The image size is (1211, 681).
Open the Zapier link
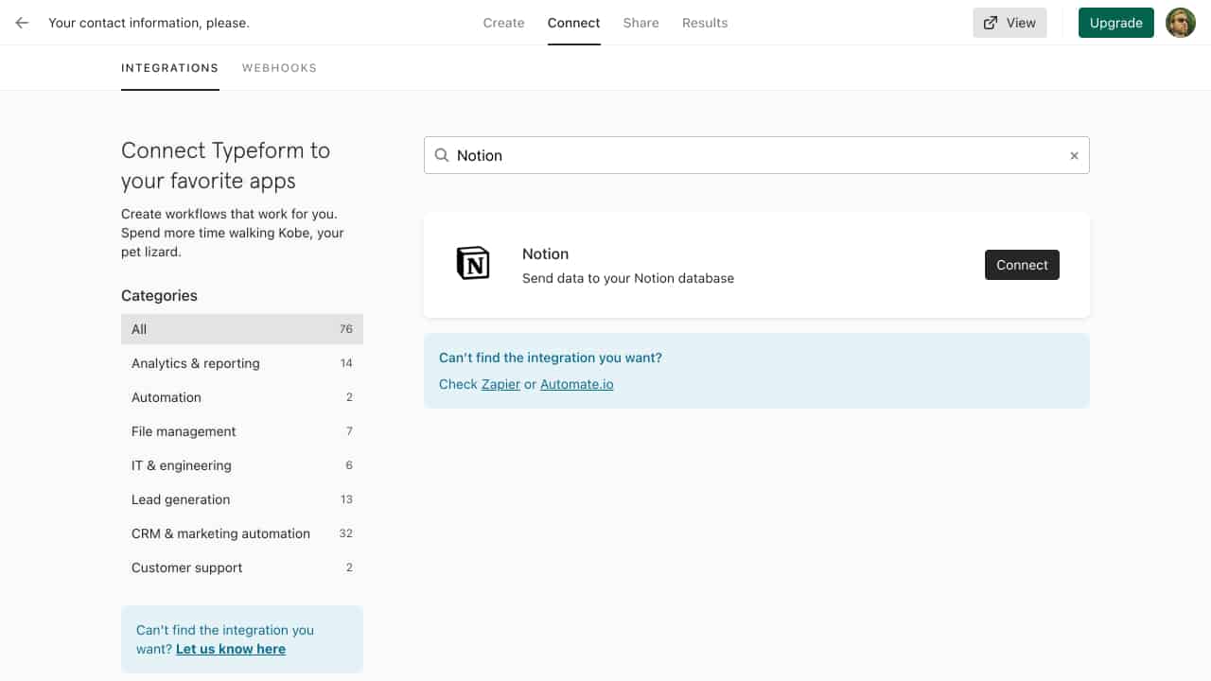click(x=500, y=384)
